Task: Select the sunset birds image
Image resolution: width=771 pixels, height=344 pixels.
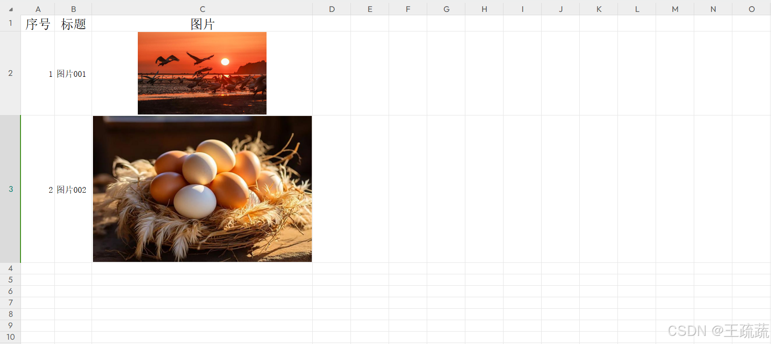Action: pyautogui.click(x=202, y=73)
